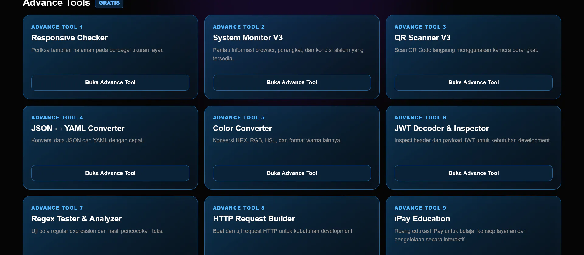Click the QR Scanner V3 title
The width and height of the screenshot is (584, 255).
coord(422,38)
